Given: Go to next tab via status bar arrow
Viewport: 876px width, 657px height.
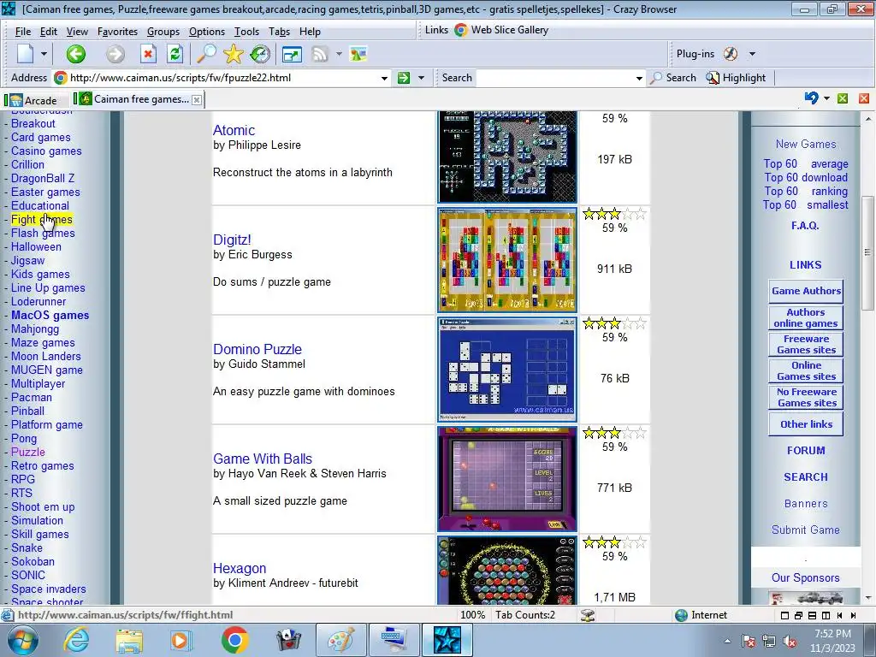Looking at the screenshot, I should (x=853, y=616).
